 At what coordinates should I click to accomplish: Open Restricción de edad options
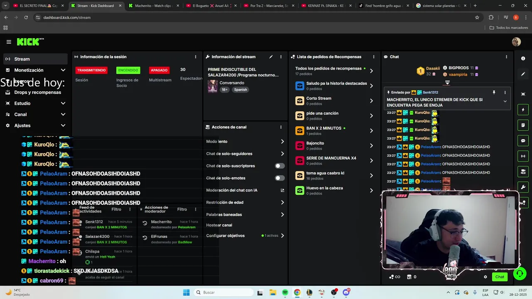(x=245, y=202)
